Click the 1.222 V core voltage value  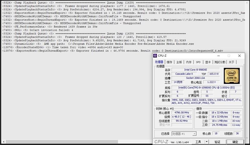[x=212, y=82]
